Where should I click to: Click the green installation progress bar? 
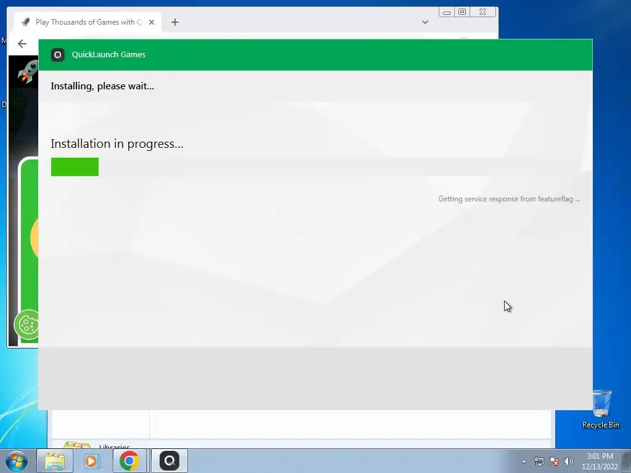pos(75,167)
